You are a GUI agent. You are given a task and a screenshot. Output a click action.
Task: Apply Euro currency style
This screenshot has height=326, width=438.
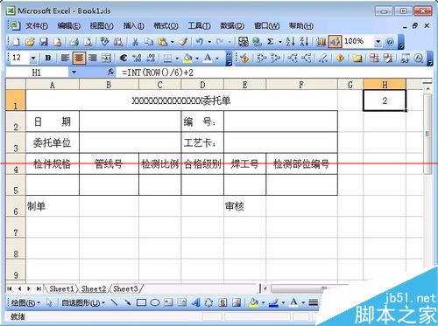pyautogui.click(x=124, y=58)
